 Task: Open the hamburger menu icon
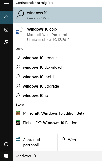click(x=6, y=5)
